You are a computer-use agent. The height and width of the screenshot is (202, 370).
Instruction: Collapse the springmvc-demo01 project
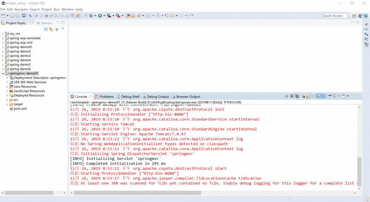[3, 73]
